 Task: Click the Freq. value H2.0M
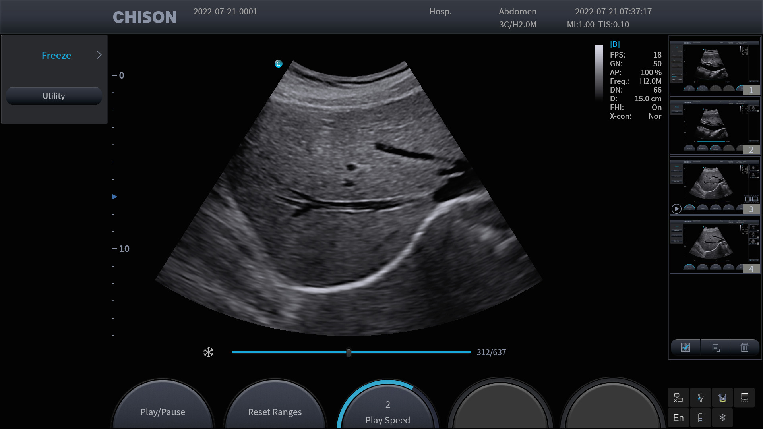[x=651, y=81]
